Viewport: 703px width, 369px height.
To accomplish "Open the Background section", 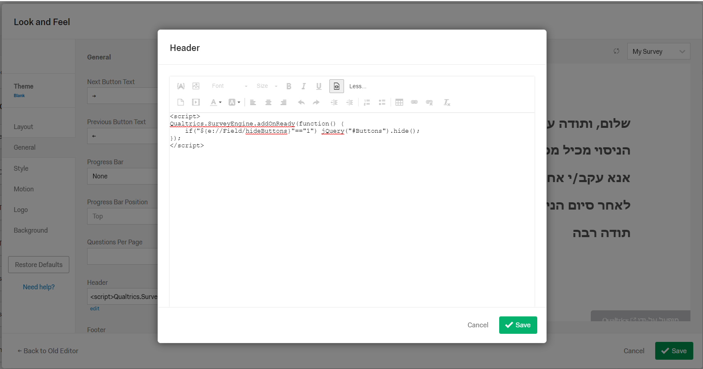I will (31, 230).
